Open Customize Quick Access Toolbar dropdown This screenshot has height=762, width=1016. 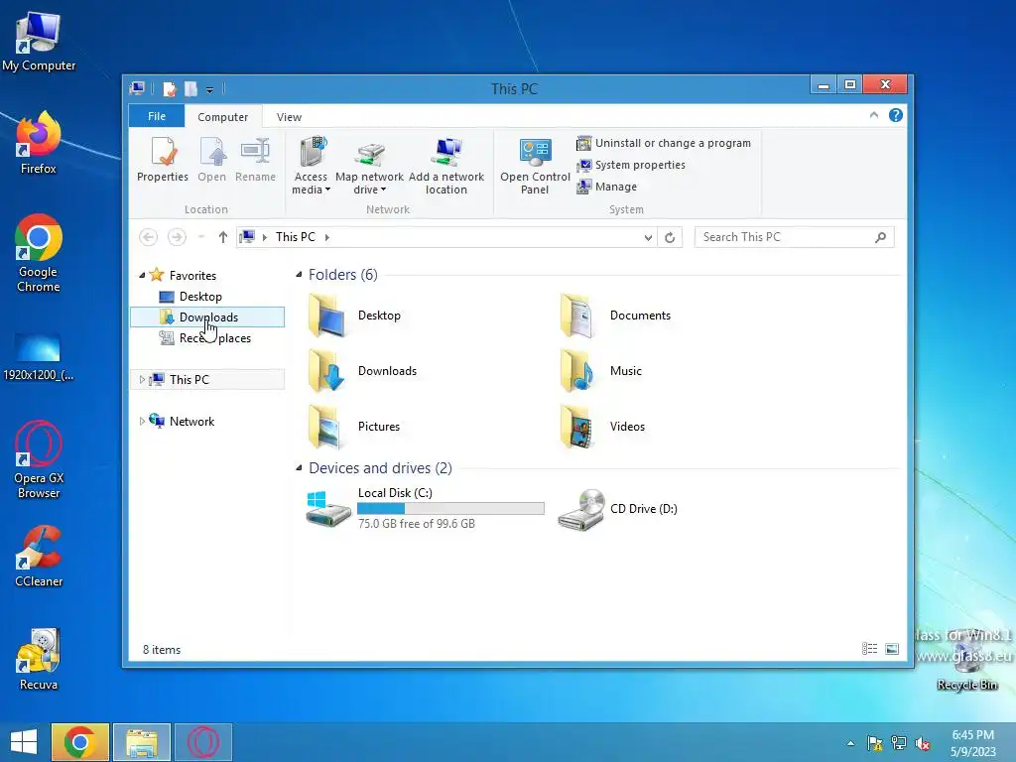(x=210, y=89)
